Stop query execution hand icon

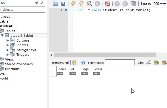pos(97,4)
